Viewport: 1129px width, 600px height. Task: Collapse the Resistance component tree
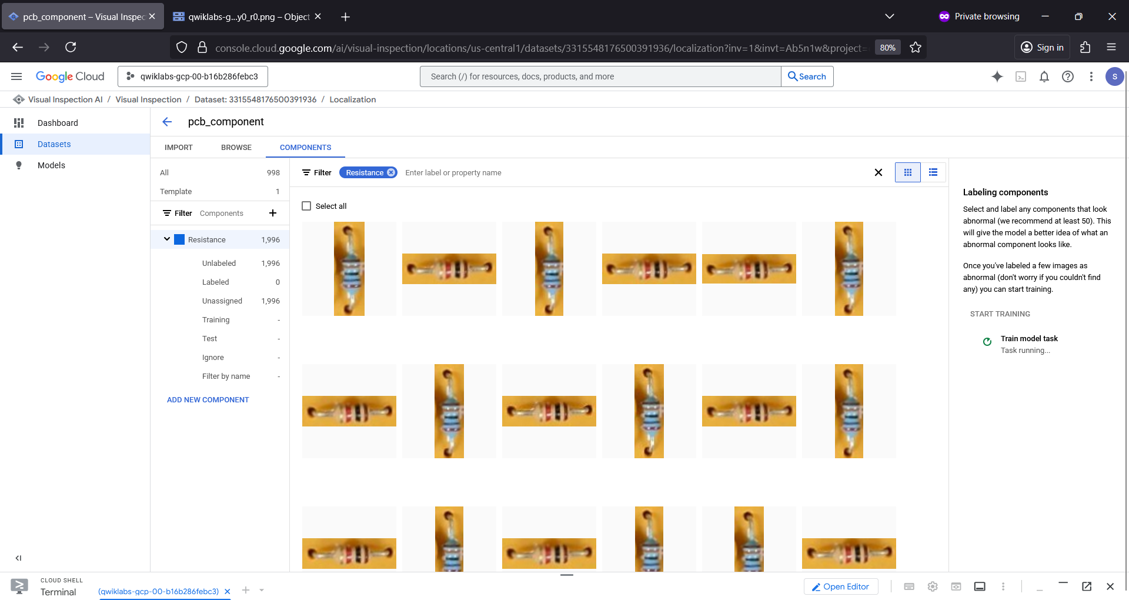tap(167, 239)
